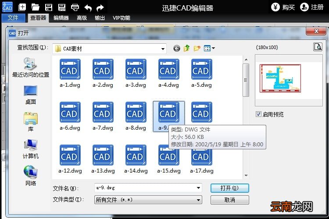Select file a-4.dwg
329x219 pixels.
(169, 73)
